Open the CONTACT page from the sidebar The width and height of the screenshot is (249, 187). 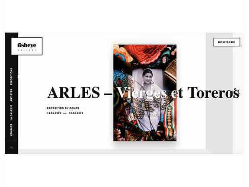(x=11, y=130)
